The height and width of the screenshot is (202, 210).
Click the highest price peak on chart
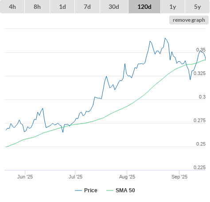[x=165, y=38]
